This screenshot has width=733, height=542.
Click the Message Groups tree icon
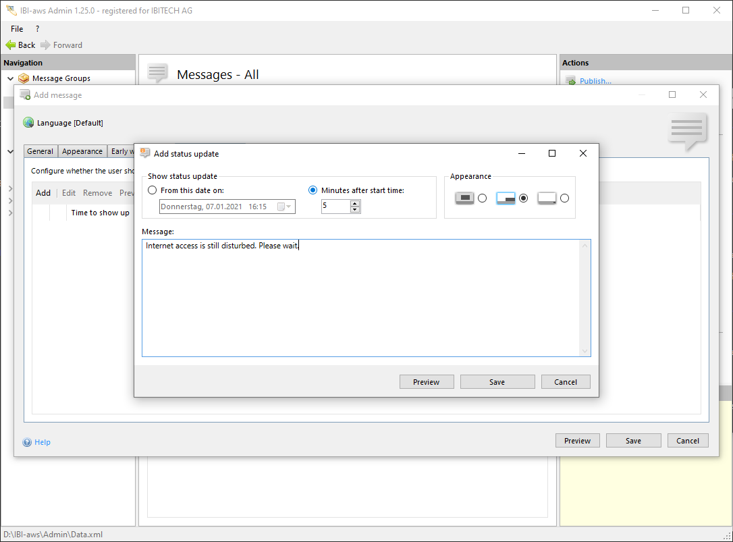tap(24, 78)
